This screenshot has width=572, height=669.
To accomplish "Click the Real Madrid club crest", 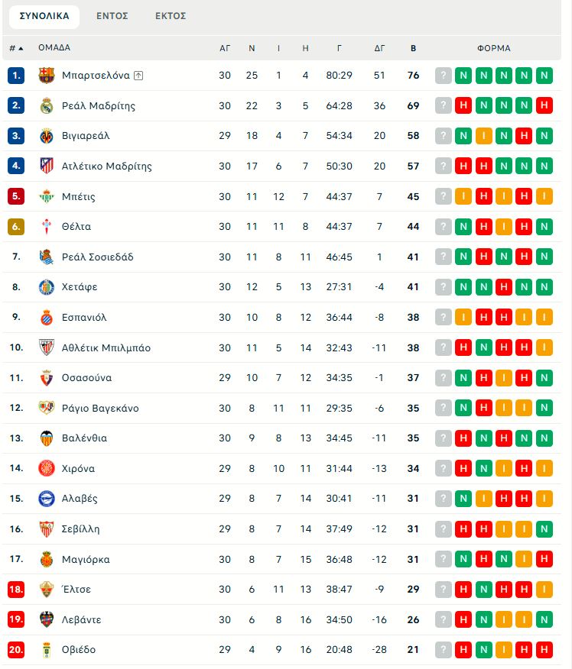I will [47, 106].
